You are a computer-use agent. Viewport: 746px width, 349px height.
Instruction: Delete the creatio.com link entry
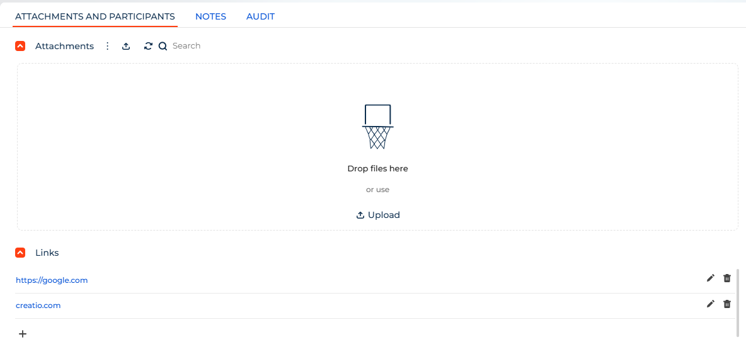(727, 304)
